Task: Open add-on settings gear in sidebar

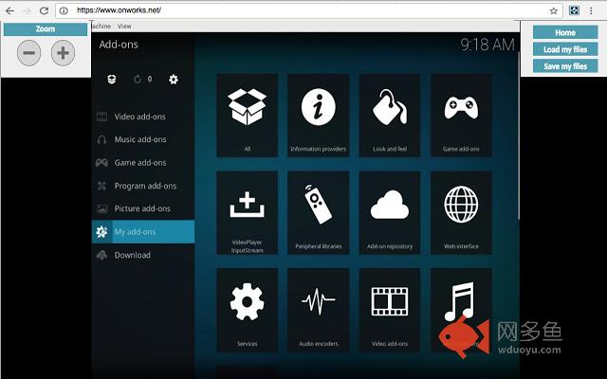Action: [x=174, y=80]
